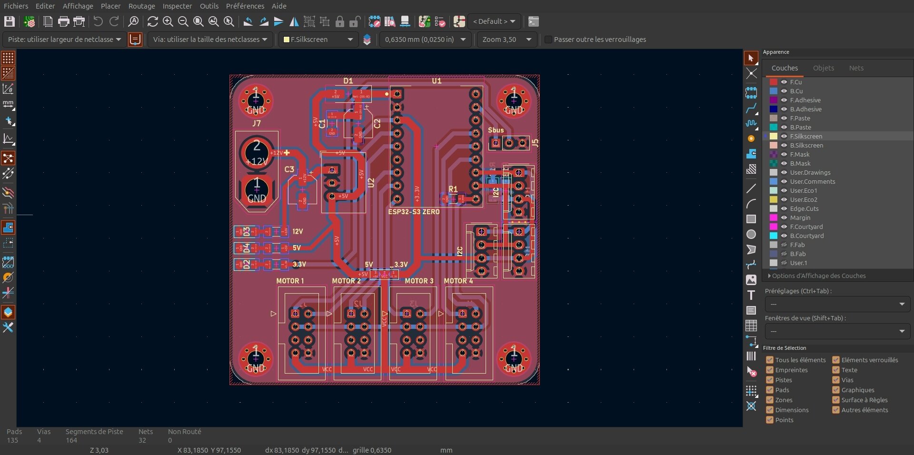
Task: Open the Préréglages presets dropdown
Action: coord(837,304)
